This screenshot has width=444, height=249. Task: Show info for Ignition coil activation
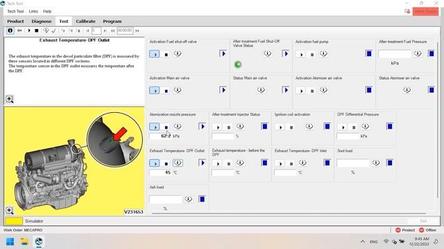pyautogui.click(x=309, y=126)
